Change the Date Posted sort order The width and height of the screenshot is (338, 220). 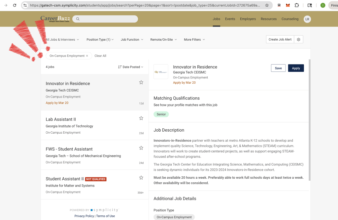pyautogui.click(x=131, y=67)
